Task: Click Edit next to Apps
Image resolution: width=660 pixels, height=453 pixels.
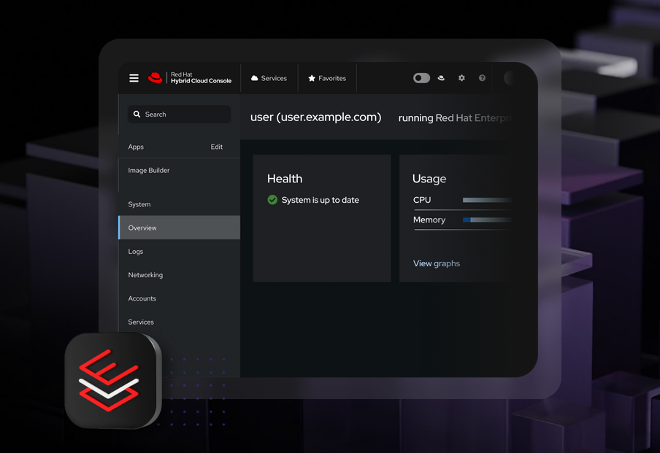Action: (x=216, y=147)
